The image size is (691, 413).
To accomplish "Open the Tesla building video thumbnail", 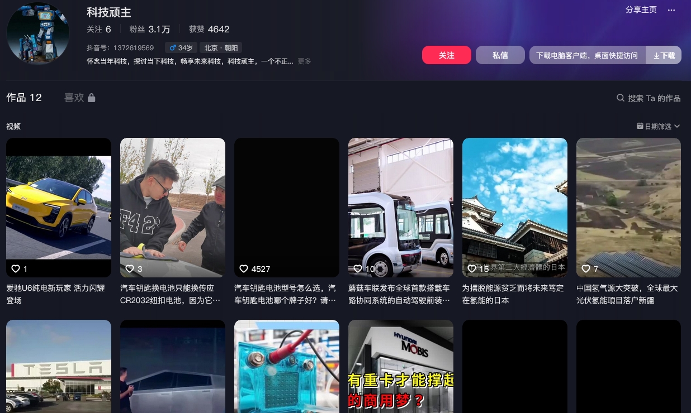I will (x=59, y=366).
